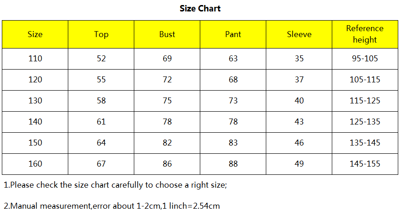Select the Bust column header
Viewport: 401px width, 211px height.
[x=167, y=34]
